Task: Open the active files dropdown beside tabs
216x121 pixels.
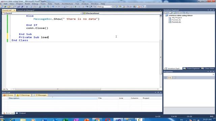Action: coord(161,10)
